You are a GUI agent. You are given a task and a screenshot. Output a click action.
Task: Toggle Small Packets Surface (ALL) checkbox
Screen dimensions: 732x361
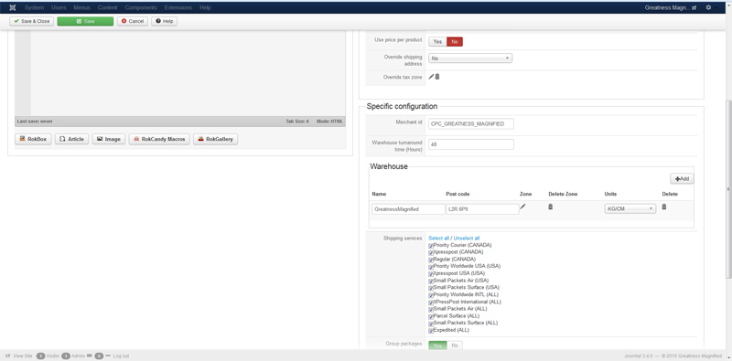pos(431,324)
